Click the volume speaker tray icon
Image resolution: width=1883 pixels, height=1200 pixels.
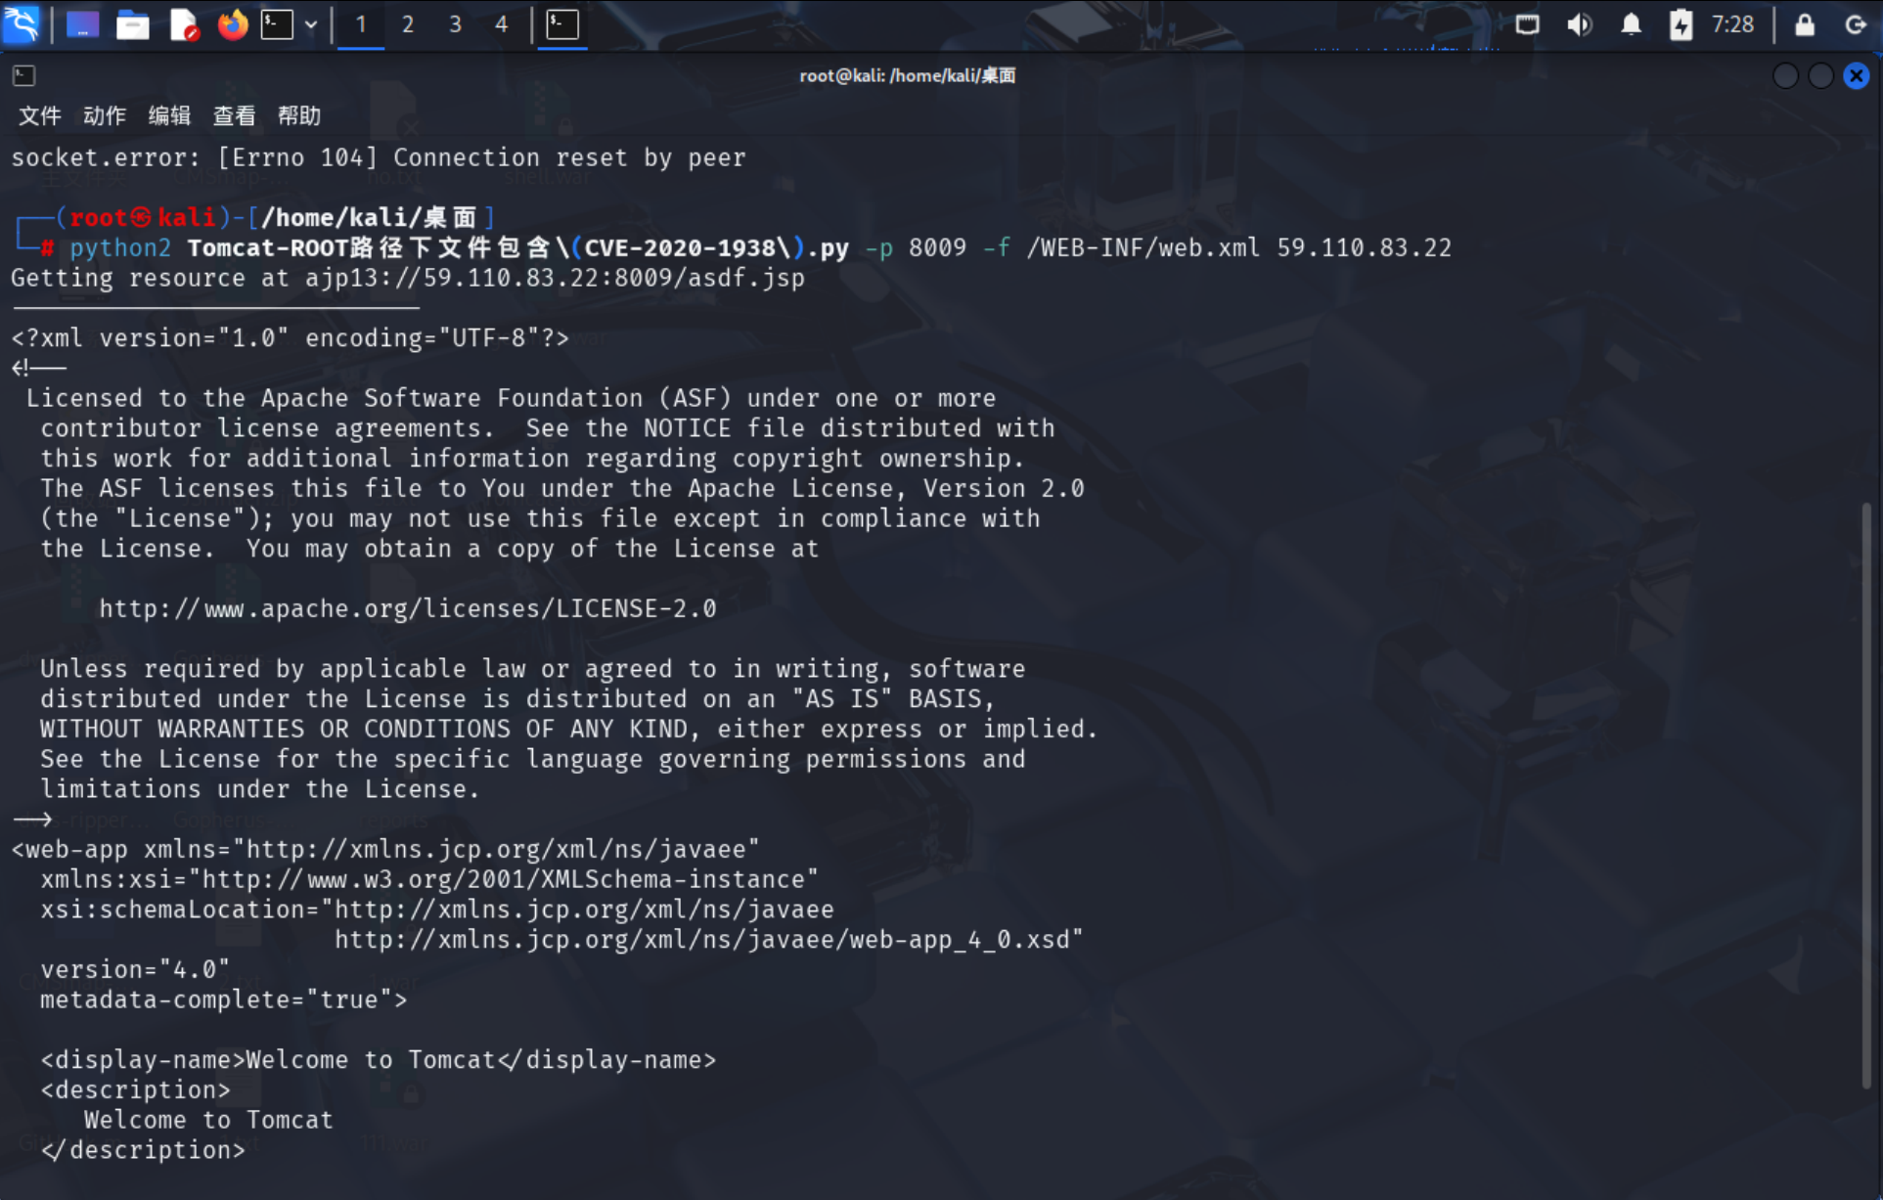[x=1579, y=24]
